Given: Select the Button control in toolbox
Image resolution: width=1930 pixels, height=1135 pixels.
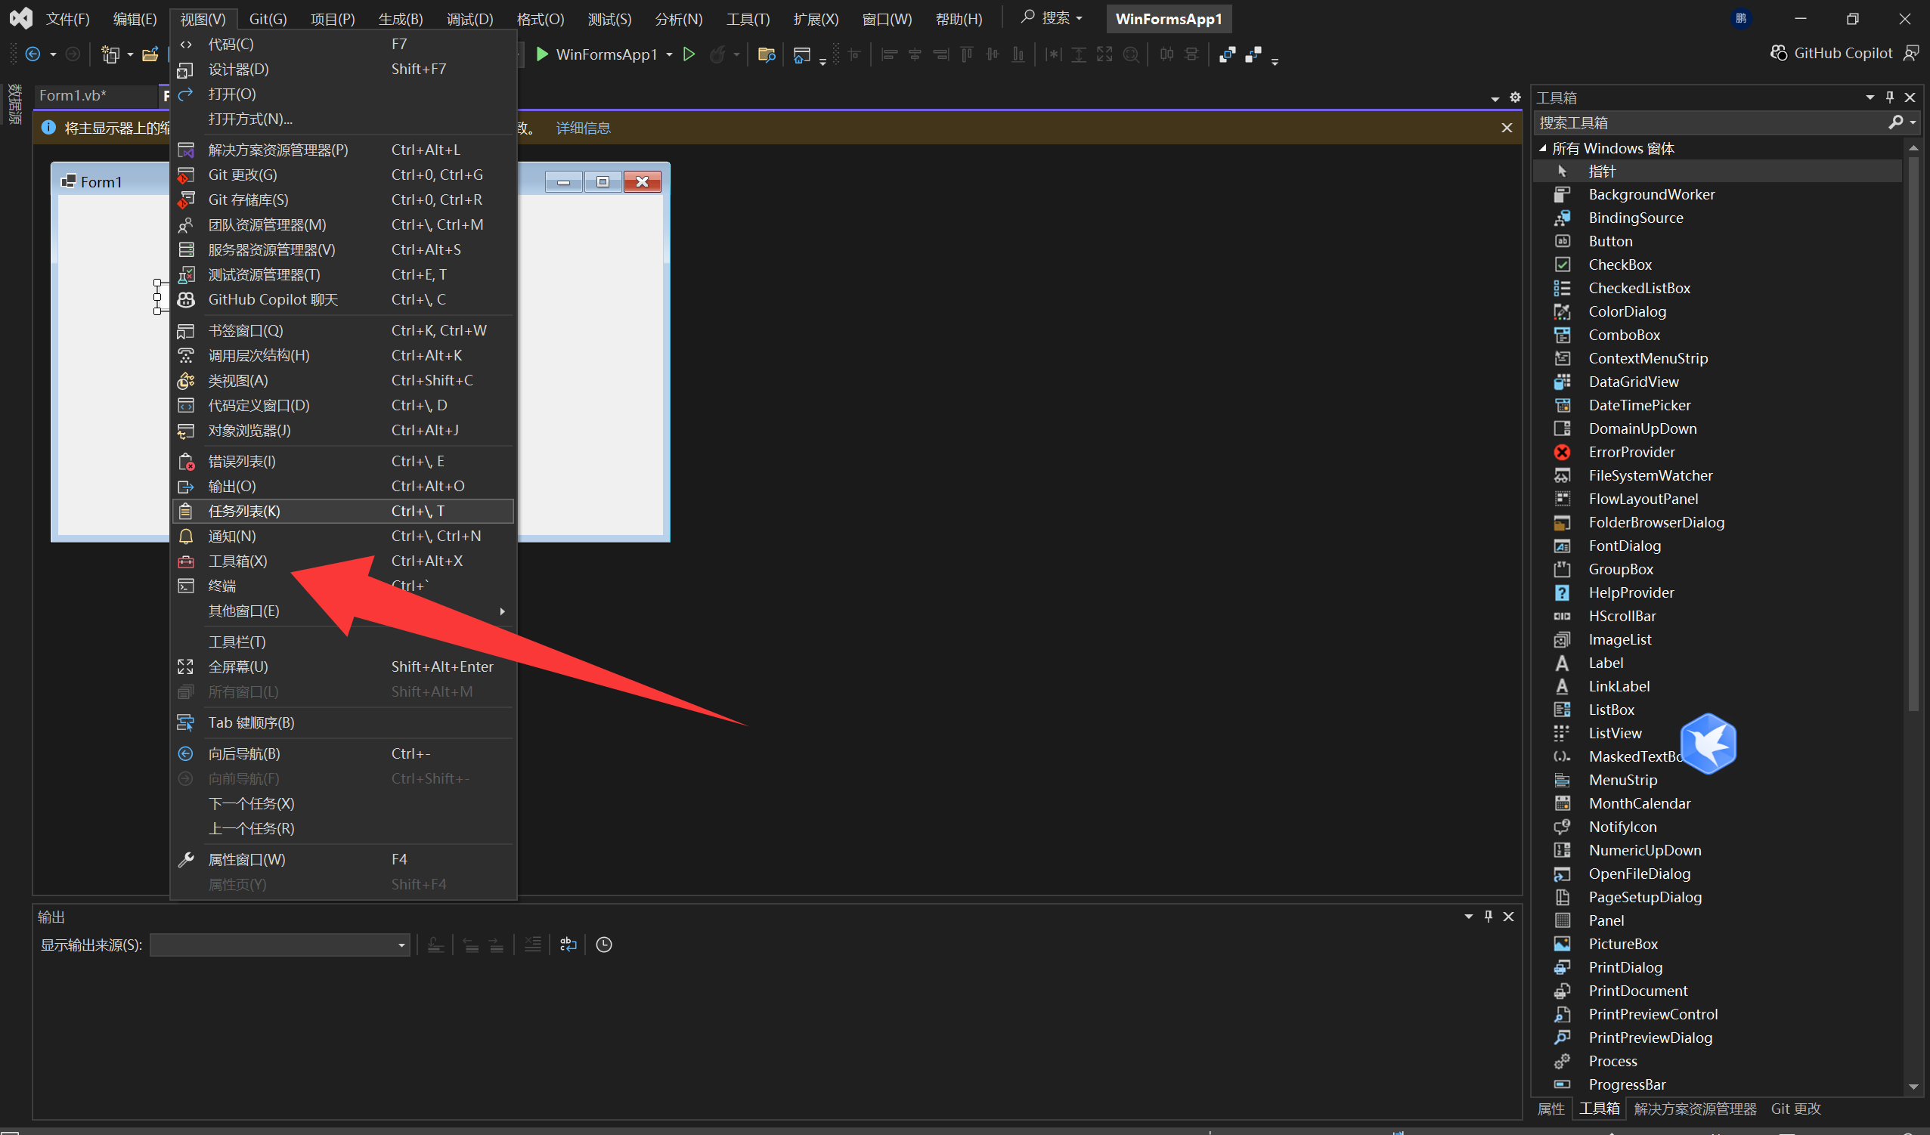Looking at the screenshot, I should [x=1610, y=241].
